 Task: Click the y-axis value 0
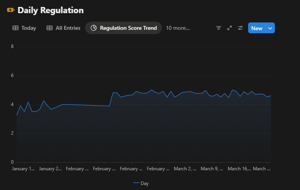click(12, 162)
